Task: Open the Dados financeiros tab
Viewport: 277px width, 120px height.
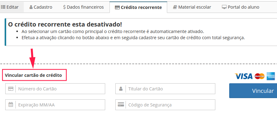Action: [83, 7]
